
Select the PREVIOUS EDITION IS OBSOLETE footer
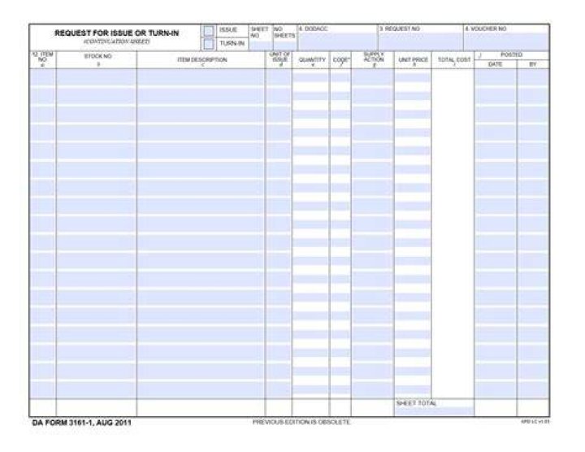tap(301, 422)
